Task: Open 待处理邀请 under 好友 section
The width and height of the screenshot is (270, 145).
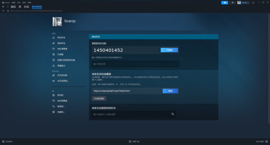Action: (62, 49)
